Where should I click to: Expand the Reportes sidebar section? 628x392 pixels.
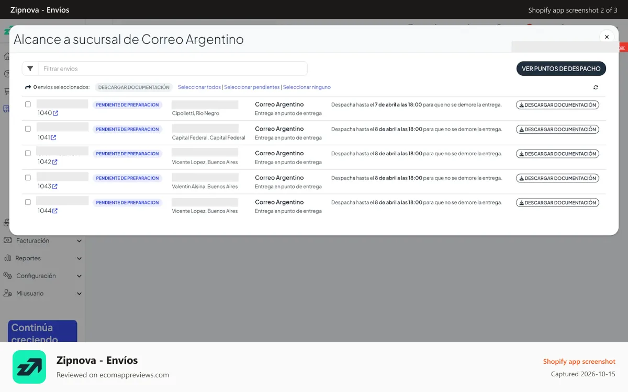pyautogui.click(x=43, y=258)
